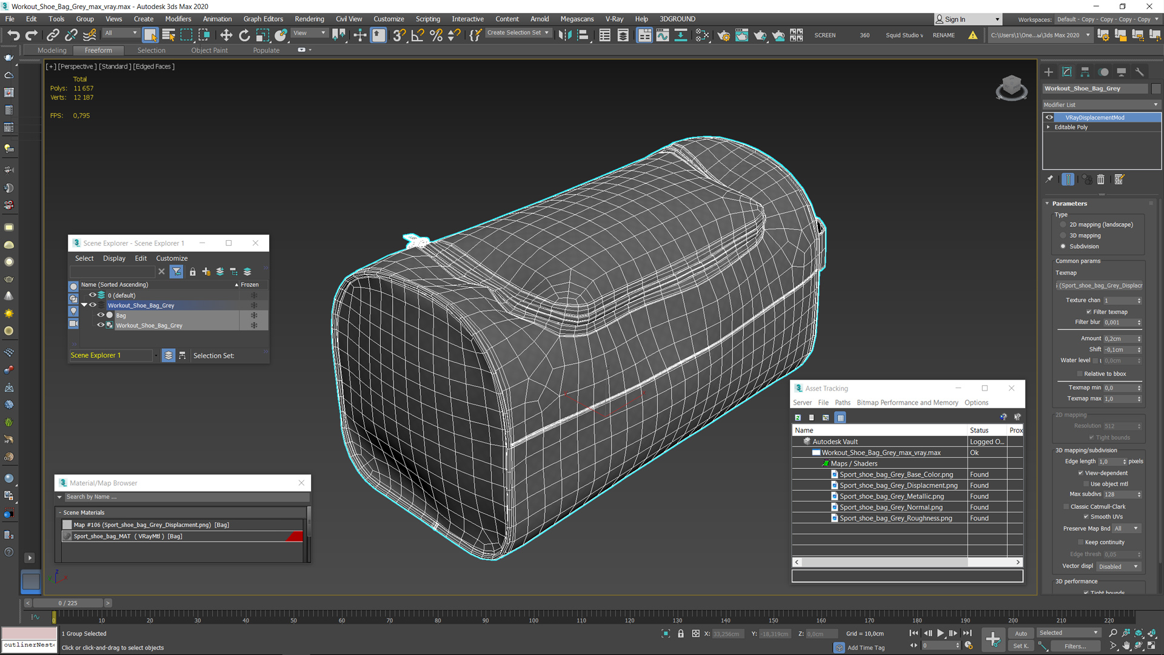This screenshot has height=655, width=1164.
Task: Switch to the Freeform ribbon tab
Action: [x=98, y=50]
